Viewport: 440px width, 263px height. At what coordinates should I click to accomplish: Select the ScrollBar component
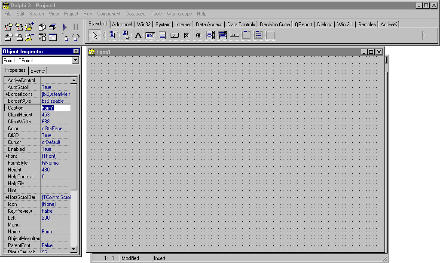[235, 35]
